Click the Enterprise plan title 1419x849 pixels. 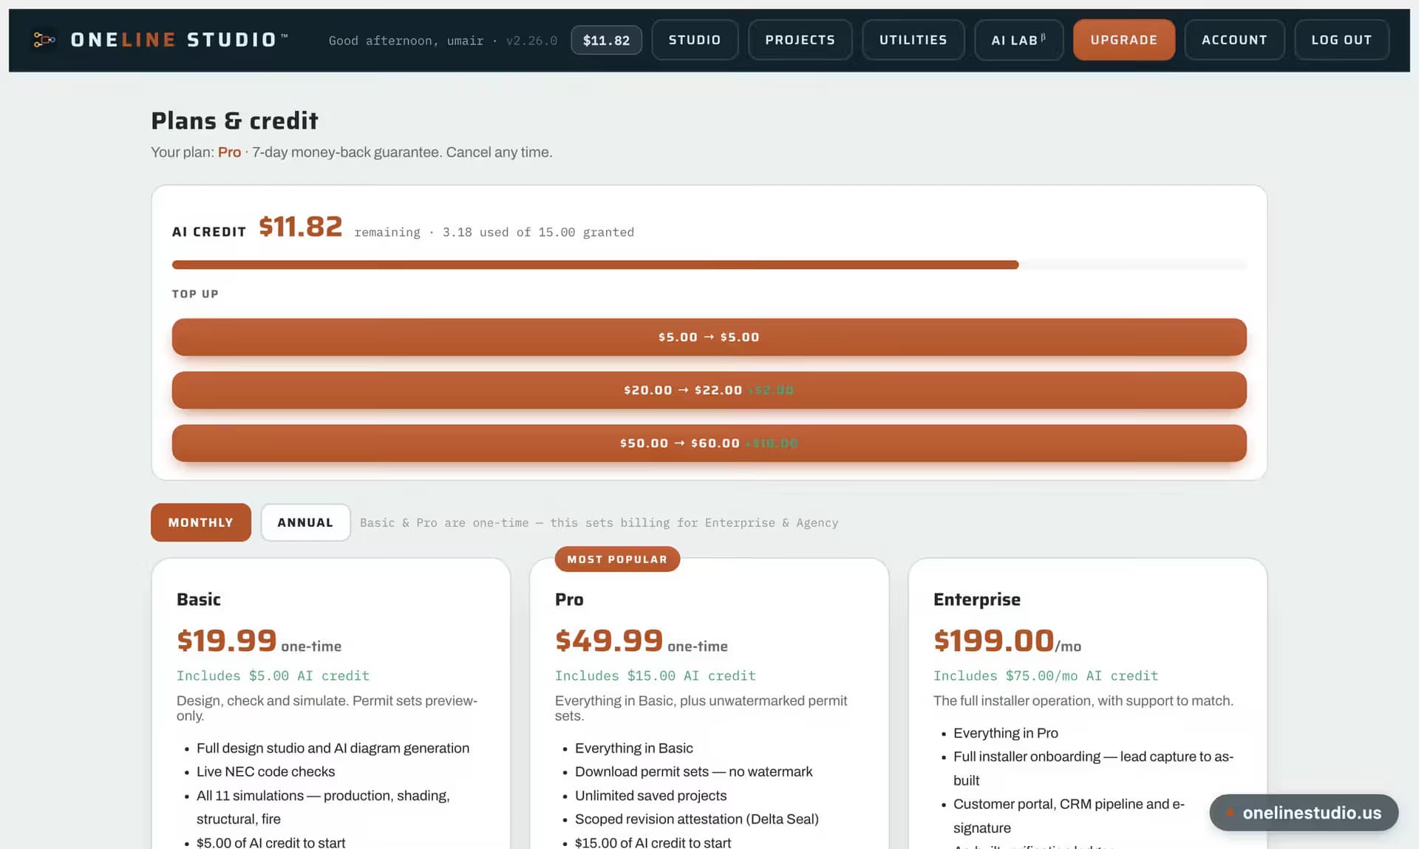976,599
